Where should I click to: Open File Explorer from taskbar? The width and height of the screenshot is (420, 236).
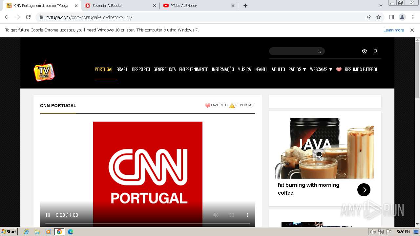[37, 232]
